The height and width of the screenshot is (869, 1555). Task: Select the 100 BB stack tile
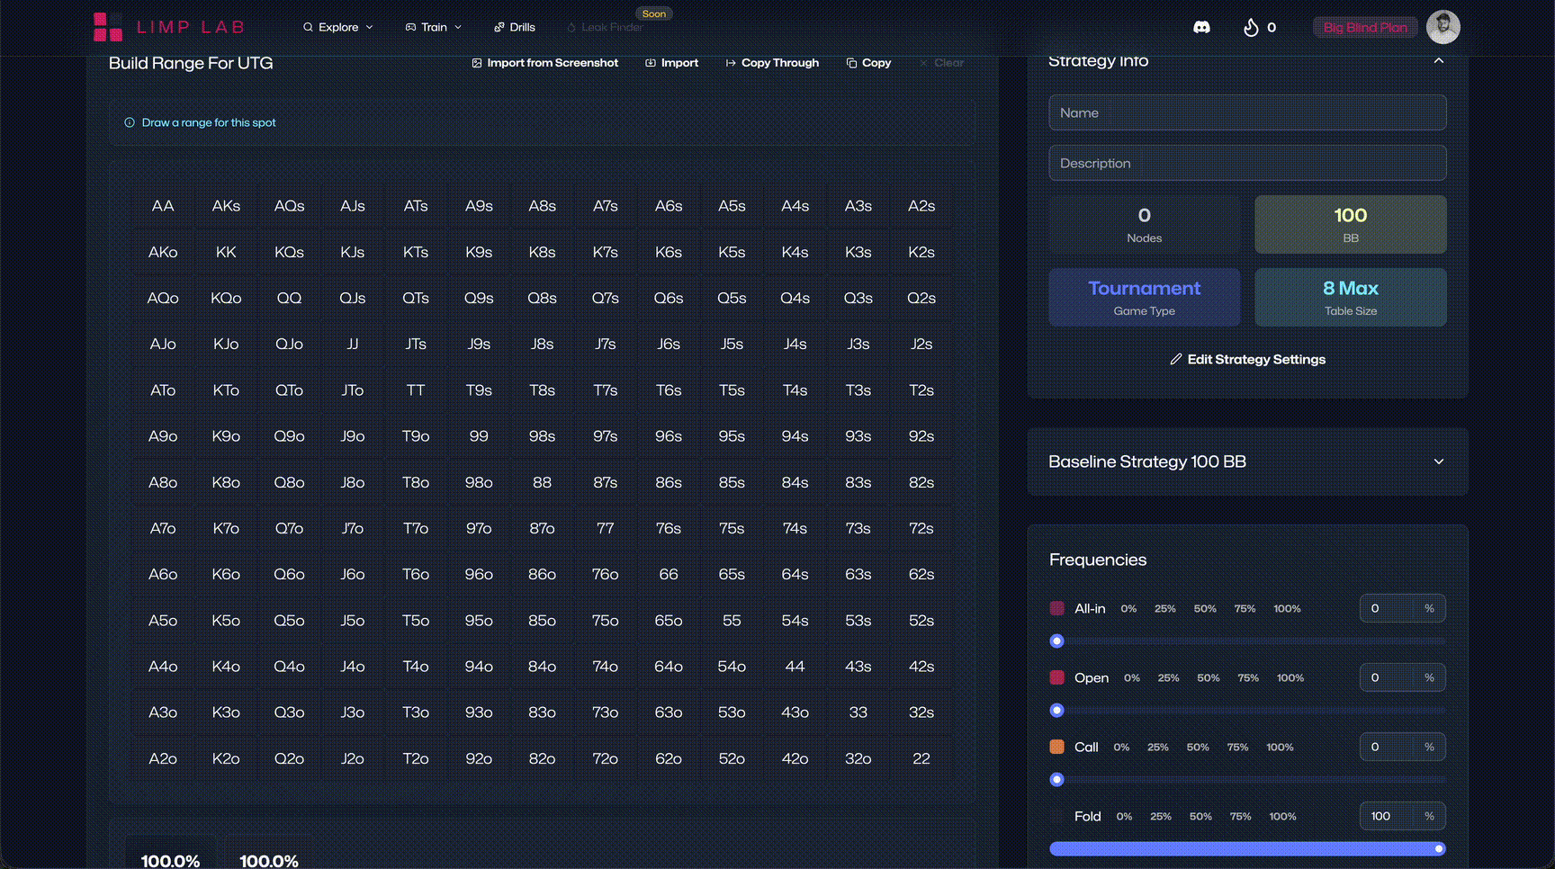point(1350,224)
